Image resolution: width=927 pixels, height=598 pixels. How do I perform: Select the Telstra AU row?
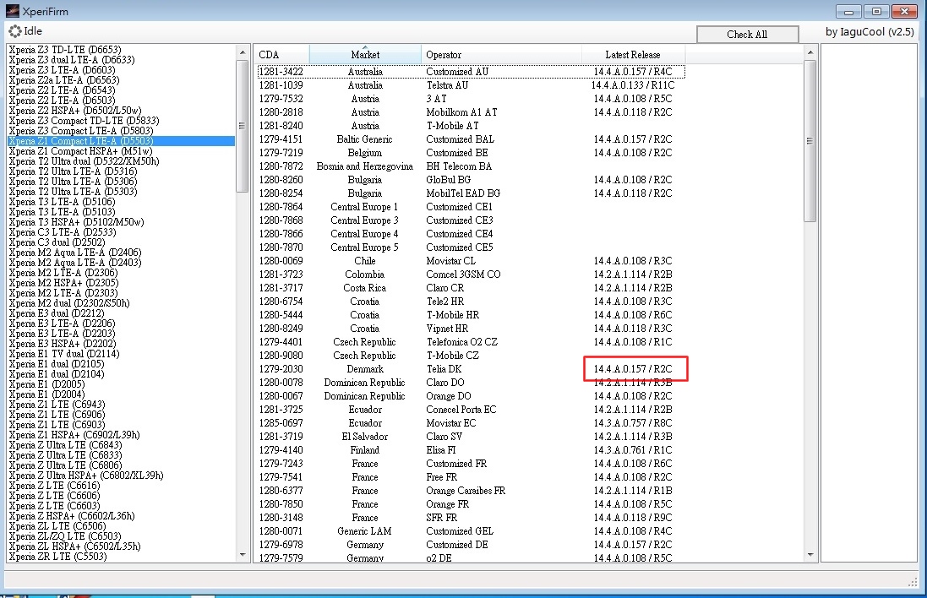(x=471, y=85)
